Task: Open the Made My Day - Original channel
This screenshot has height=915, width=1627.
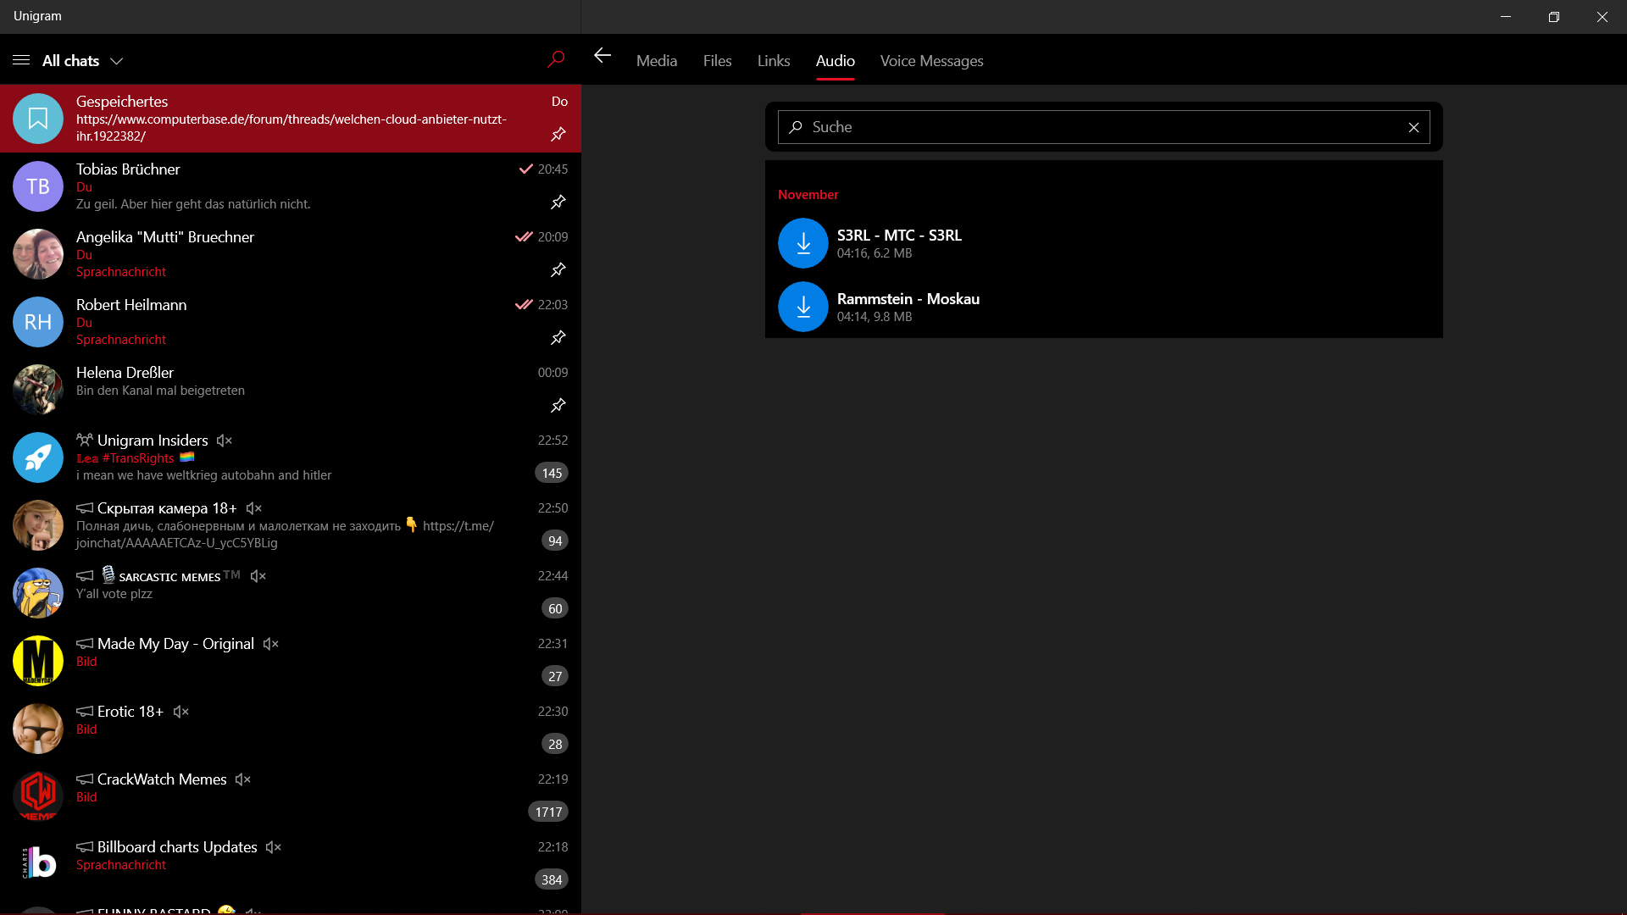Action: [x=291, y=661]
